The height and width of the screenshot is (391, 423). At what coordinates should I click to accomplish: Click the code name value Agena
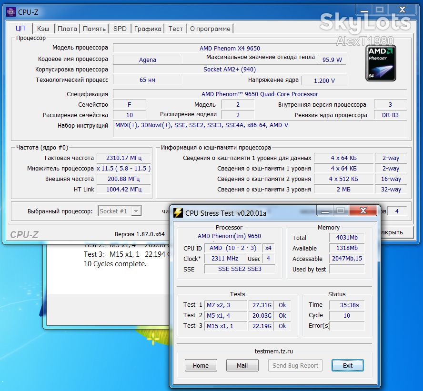(147, 60)
